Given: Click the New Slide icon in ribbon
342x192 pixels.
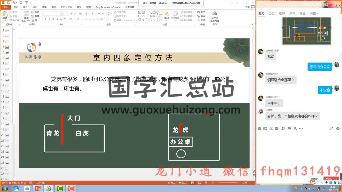Looking at the screenshot, I should coord(26,16).
